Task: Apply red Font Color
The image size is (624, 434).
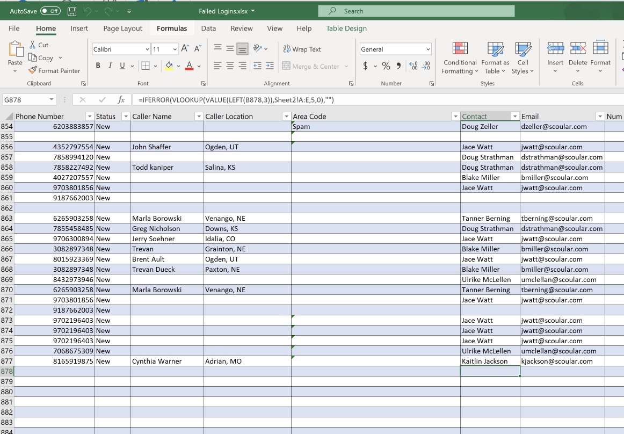Action: tap(190, 66)
